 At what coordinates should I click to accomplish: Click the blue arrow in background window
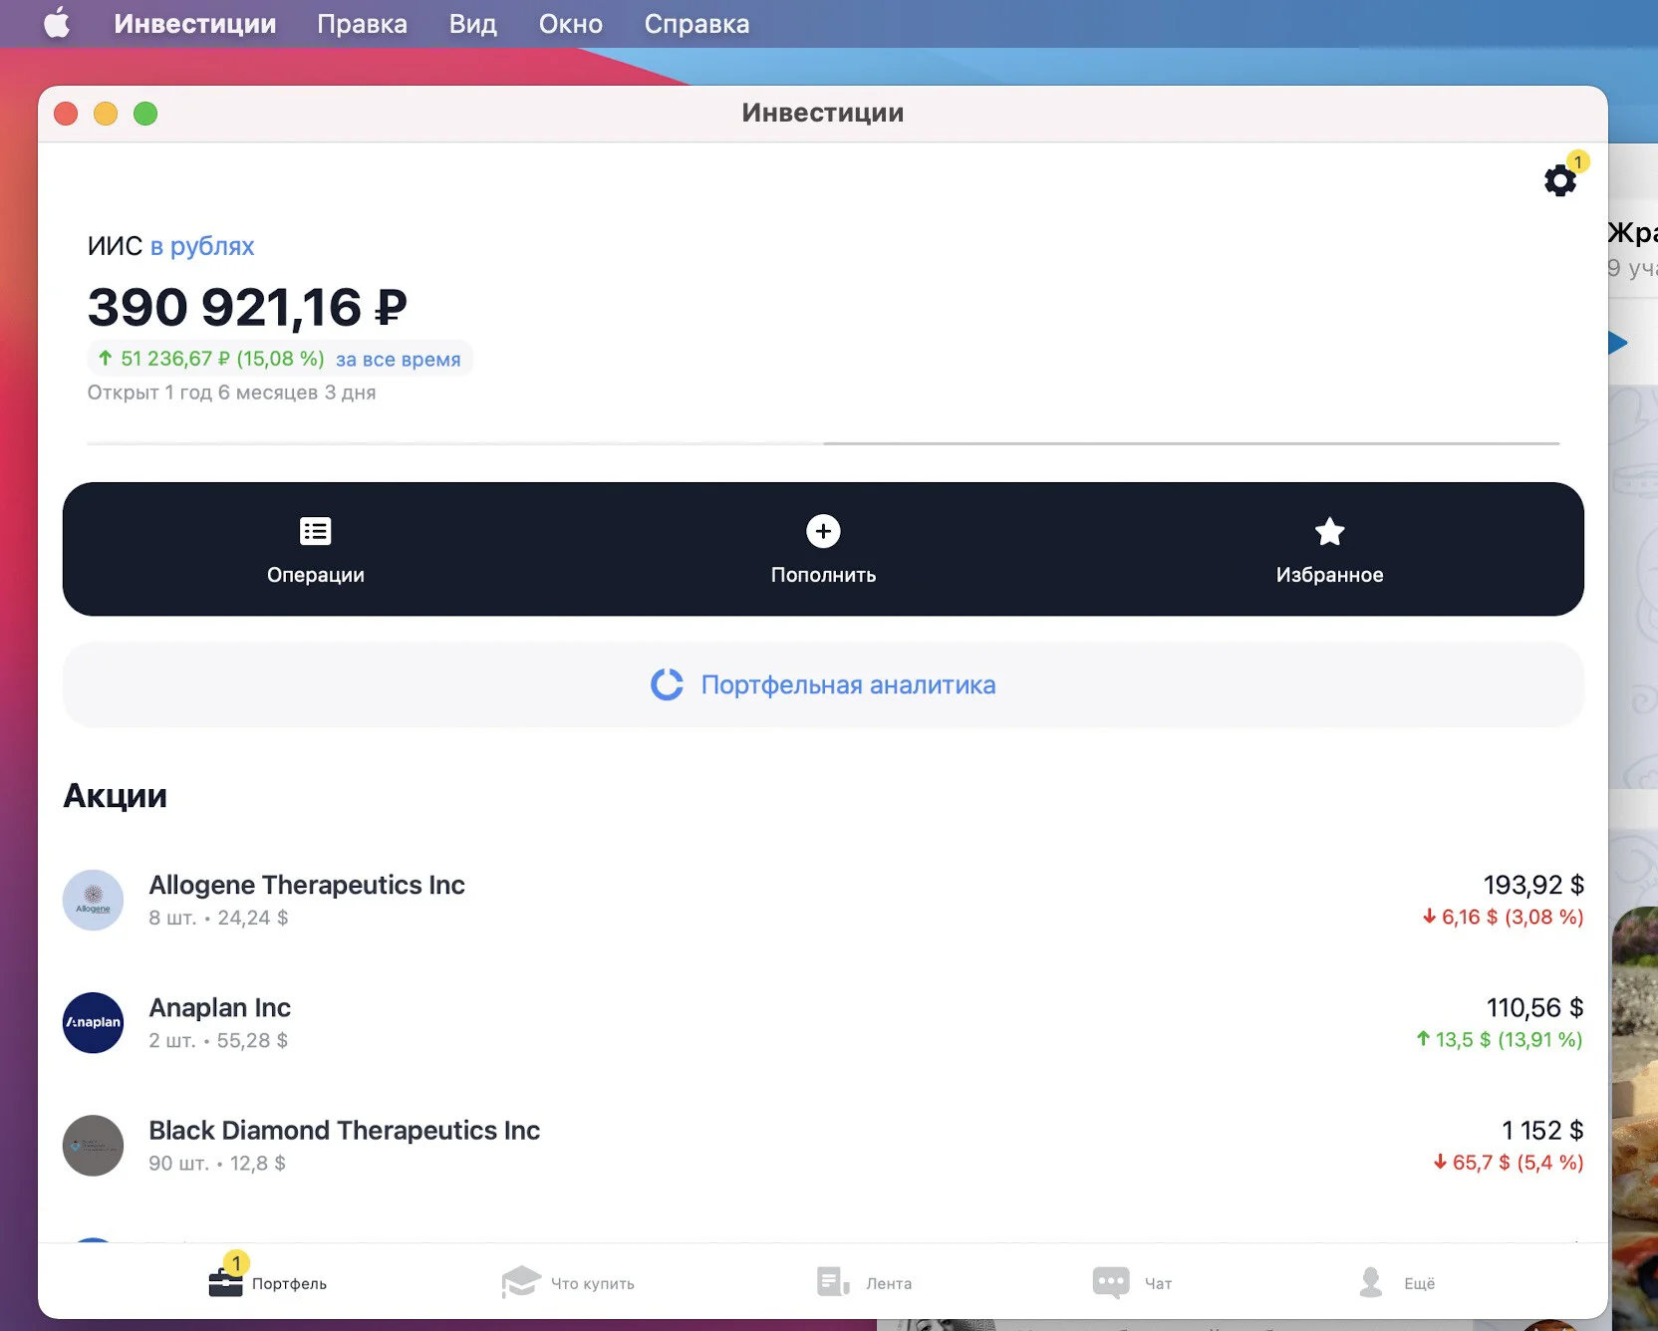click(1618, 344)
